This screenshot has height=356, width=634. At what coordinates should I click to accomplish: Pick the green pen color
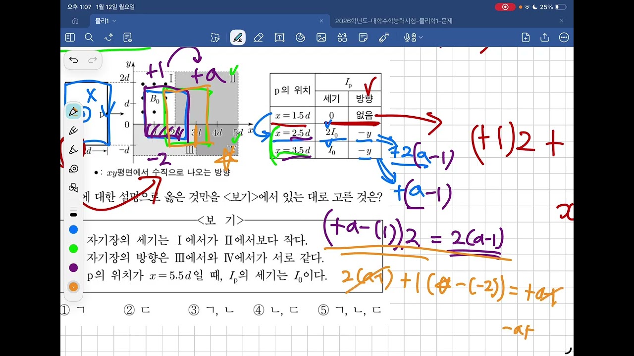(73, 248)
